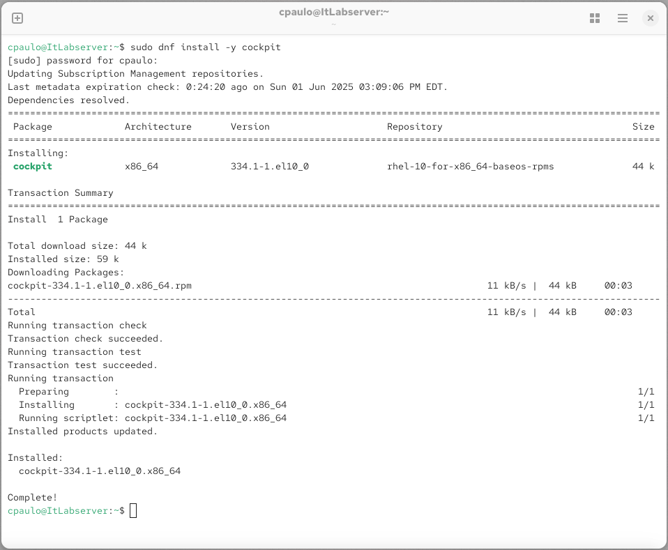This screenshot has height=550, width=668.
Task: Click the 'Complete!' message line
Action: 33,498
